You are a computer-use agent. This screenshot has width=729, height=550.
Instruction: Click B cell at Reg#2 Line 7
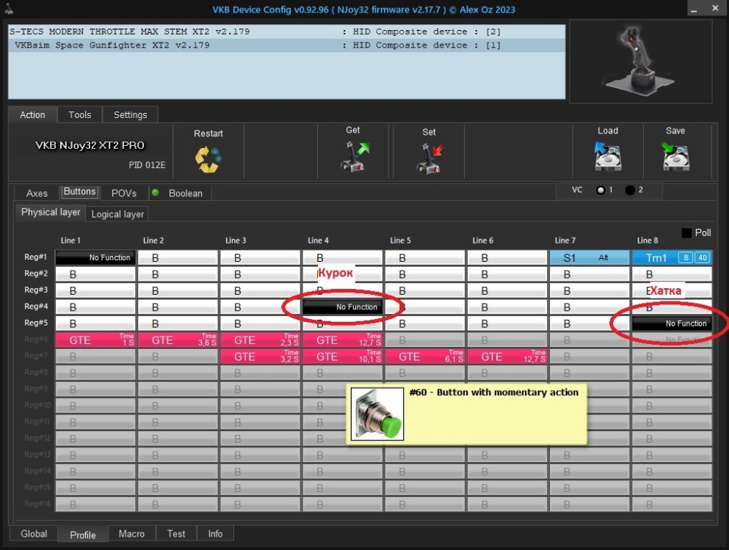[x=590, y=274]
